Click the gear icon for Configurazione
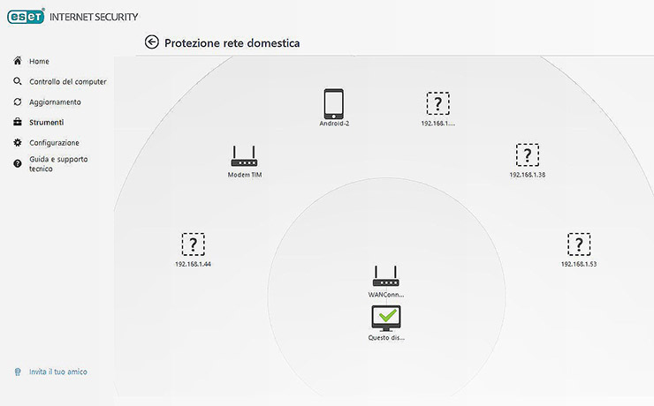This screenshot has height=406, width=654. 18,142
